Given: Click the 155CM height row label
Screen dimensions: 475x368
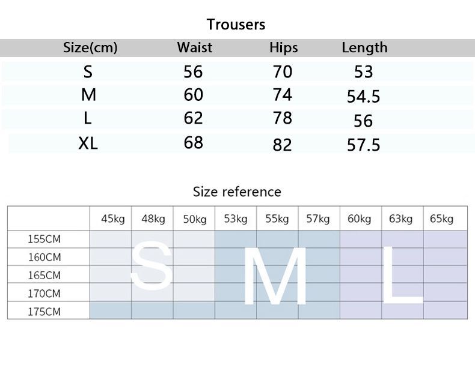Looking at the screenshot, I should 44,239.
